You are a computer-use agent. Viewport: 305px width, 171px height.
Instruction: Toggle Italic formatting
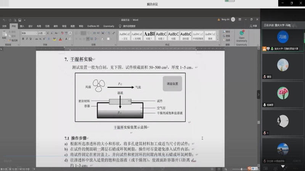coord(27,39)
